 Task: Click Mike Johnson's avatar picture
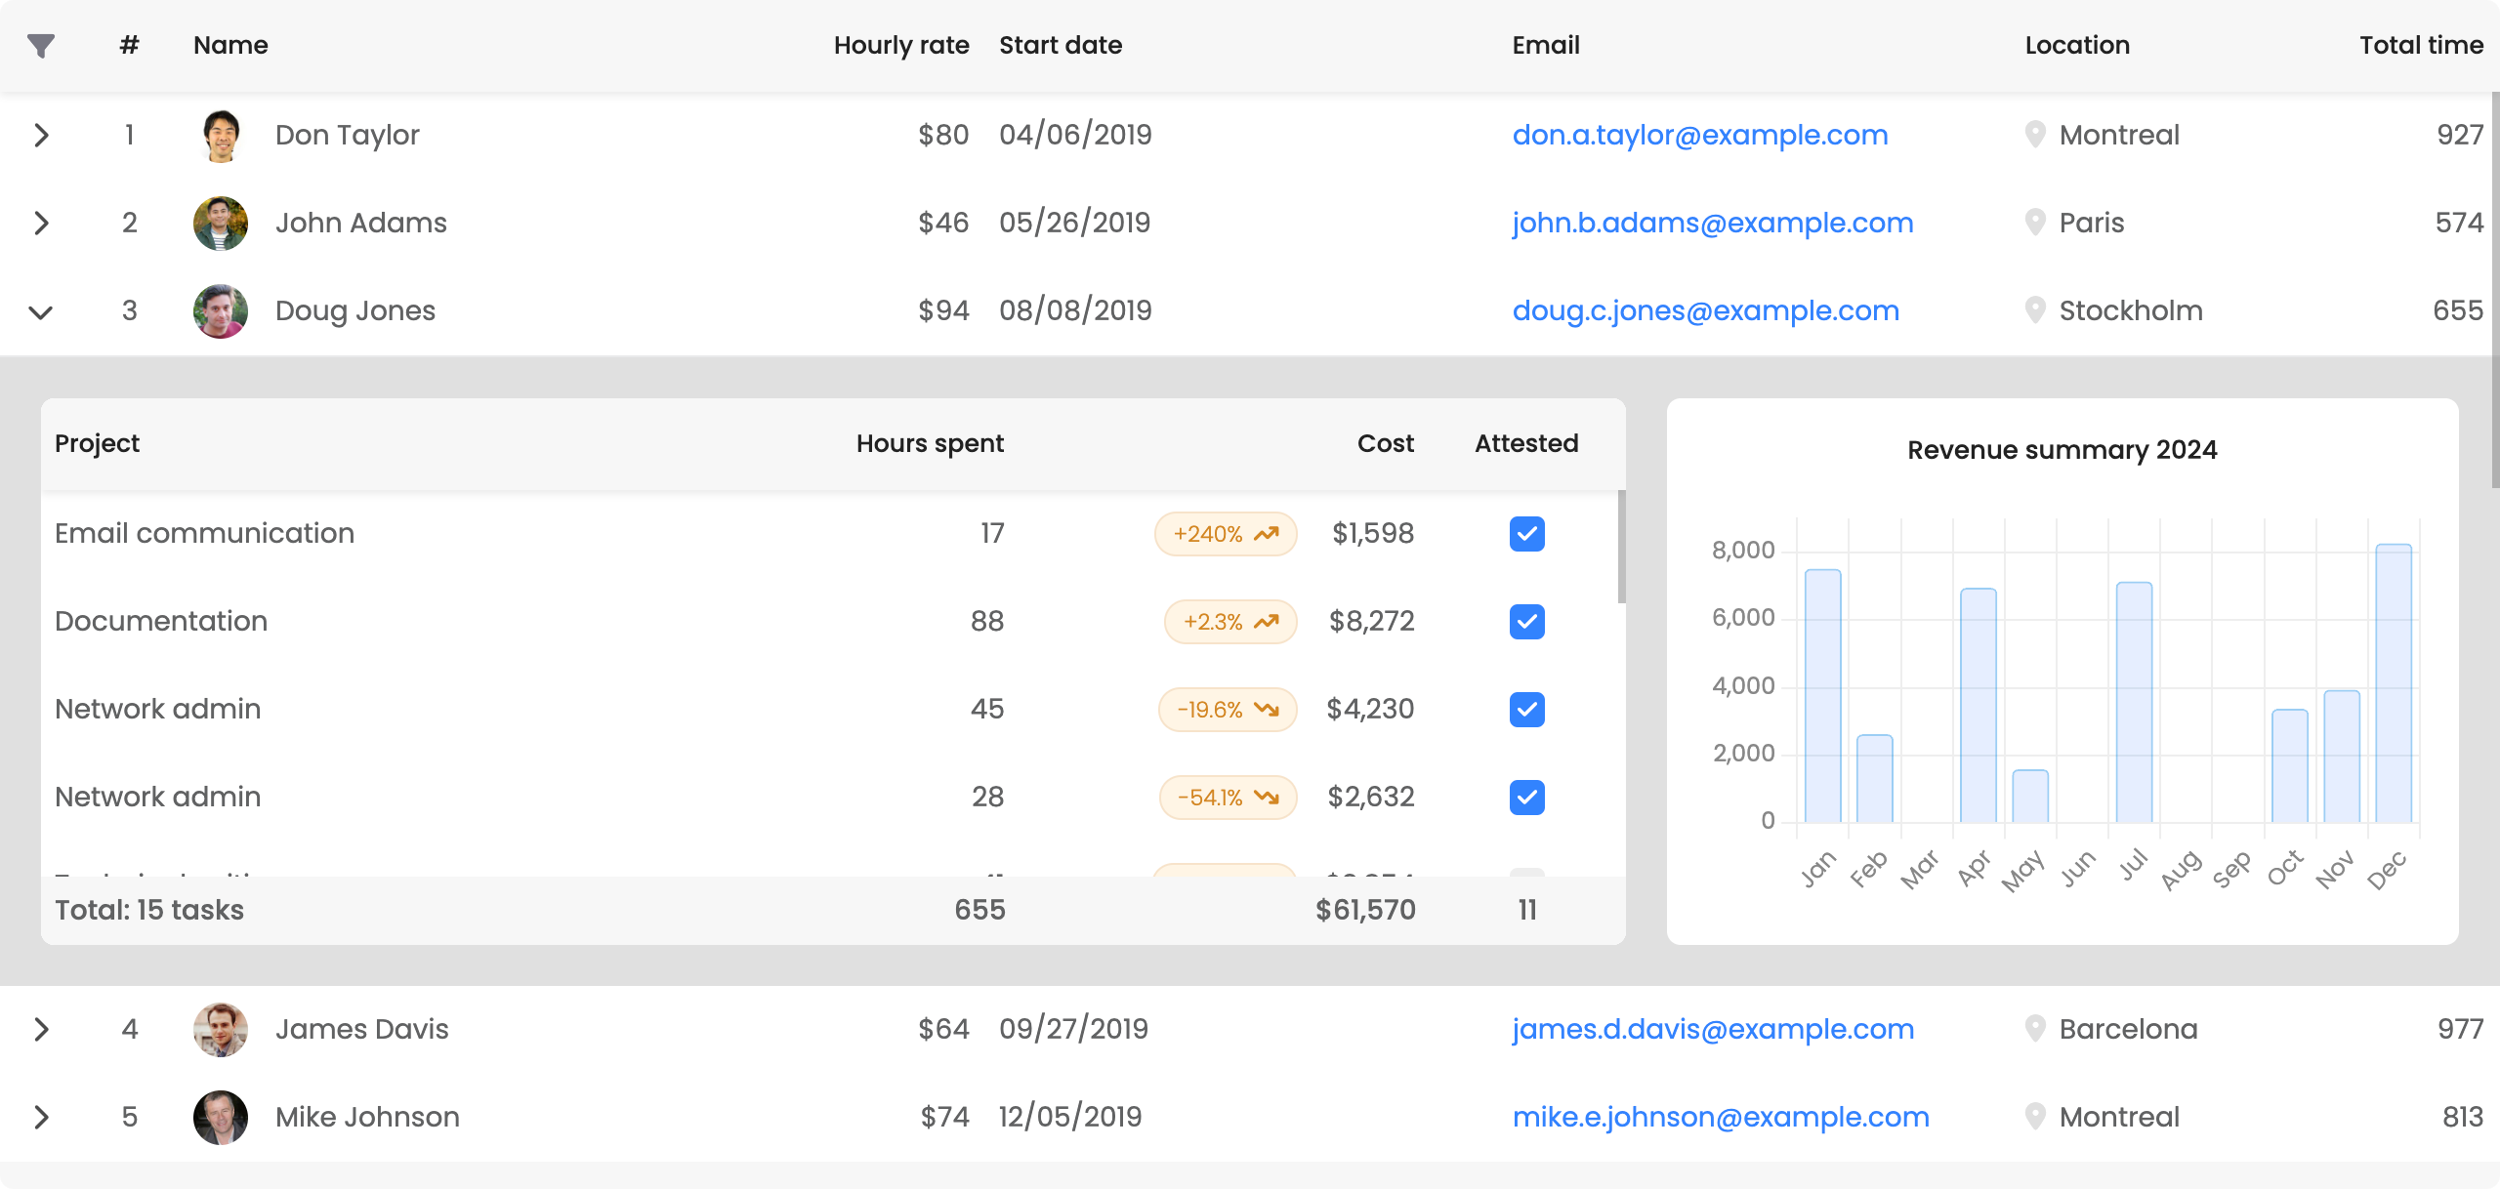pos(221,1118)
